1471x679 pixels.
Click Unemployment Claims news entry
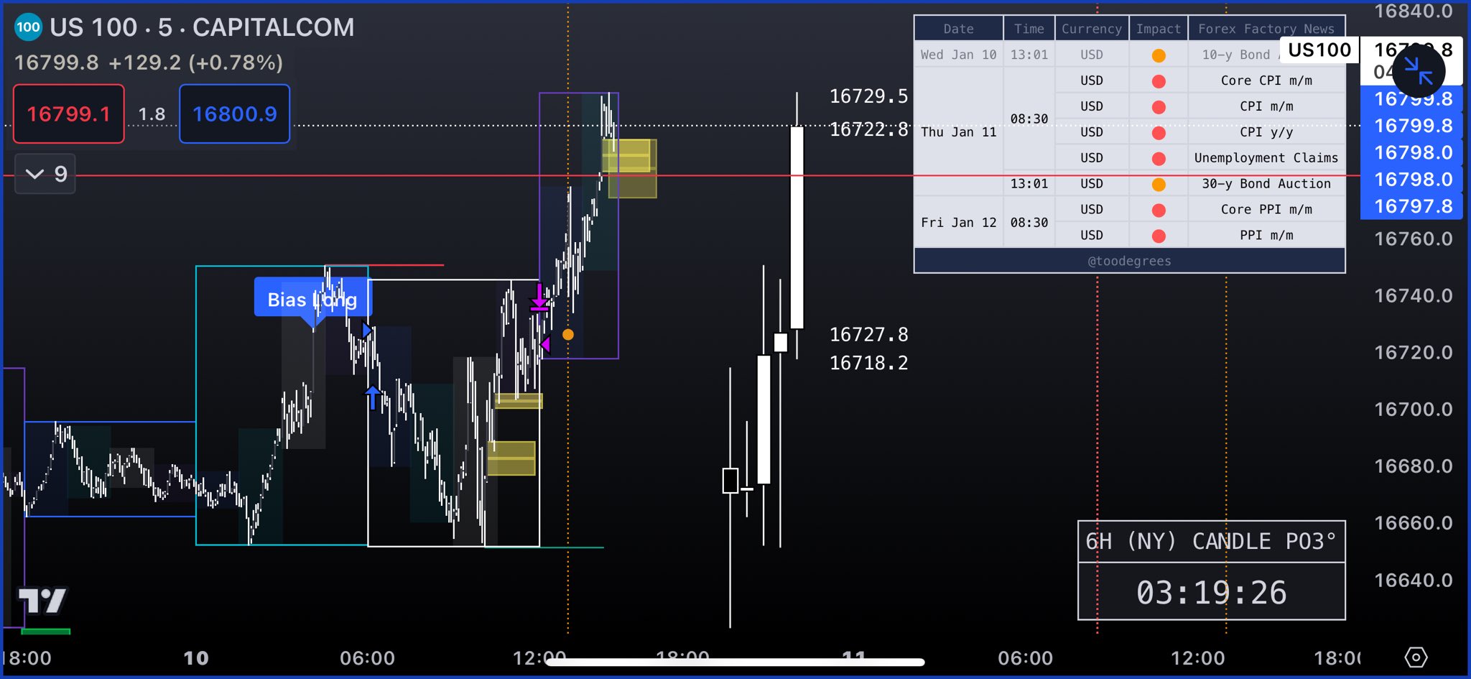pos(1266,158)
